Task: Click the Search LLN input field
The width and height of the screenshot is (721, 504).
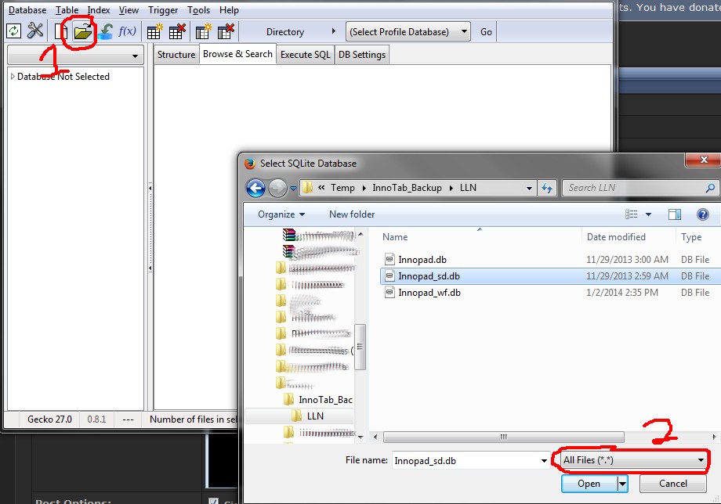Action: tap(635, 188)
